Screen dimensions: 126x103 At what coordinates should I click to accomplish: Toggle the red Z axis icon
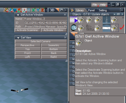pos(43,10)
